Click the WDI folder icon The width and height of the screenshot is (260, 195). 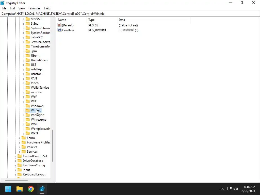coord(28,101)
